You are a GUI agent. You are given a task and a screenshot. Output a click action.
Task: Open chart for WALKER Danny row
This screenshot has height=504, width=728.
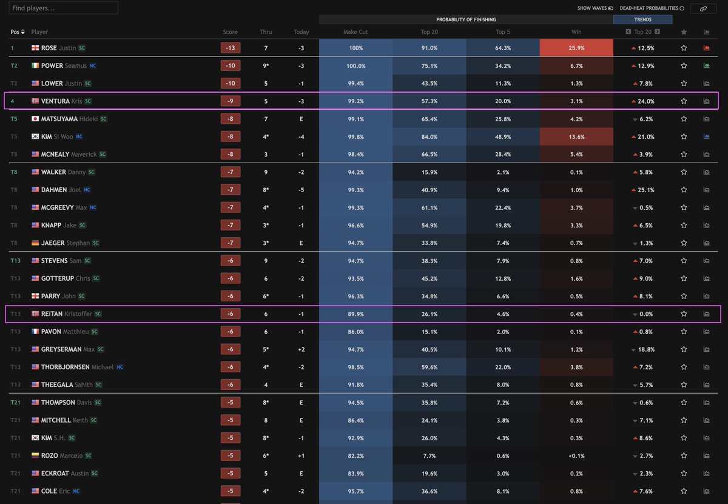coord(706,172)
